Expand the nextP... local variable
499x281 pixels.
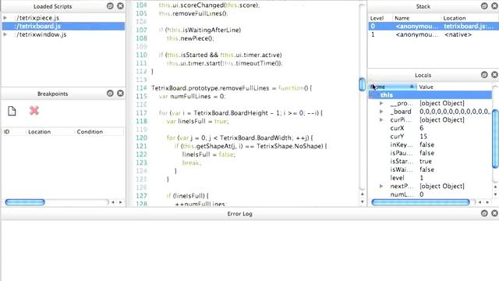pyautogui.click(x=381, y=186)
